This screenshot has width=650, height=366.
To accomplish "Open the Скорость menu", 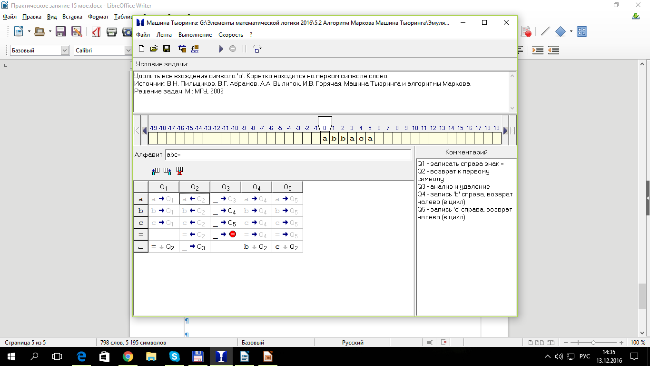I will coord(231,35).
